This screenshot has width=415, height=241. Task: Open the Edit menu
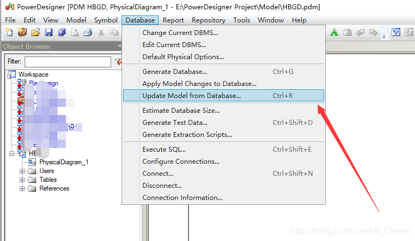pos(30,20)
